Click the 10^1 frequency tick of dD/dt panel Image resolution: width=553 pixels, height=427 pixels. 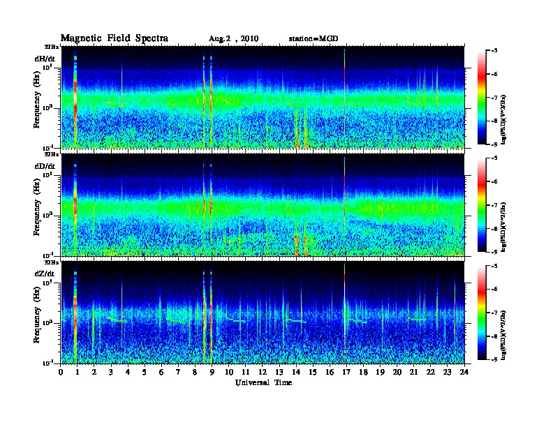click(47, 174)
